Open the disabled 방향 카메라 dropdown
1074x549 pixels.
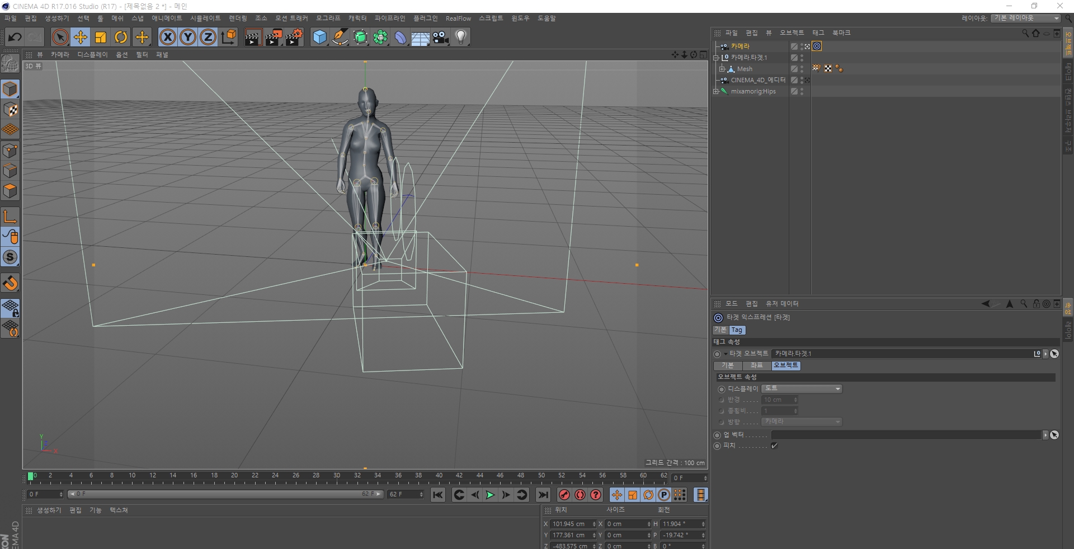[x=802, y=422]
